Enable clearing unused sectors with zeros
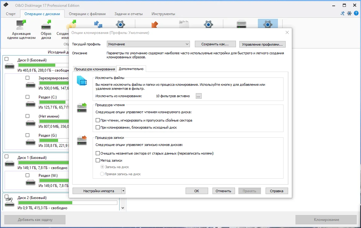Screen dimensions: 361x228 98,153
